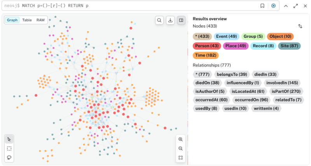Bookmark the query as a favorite

click(x=262, y=6)
